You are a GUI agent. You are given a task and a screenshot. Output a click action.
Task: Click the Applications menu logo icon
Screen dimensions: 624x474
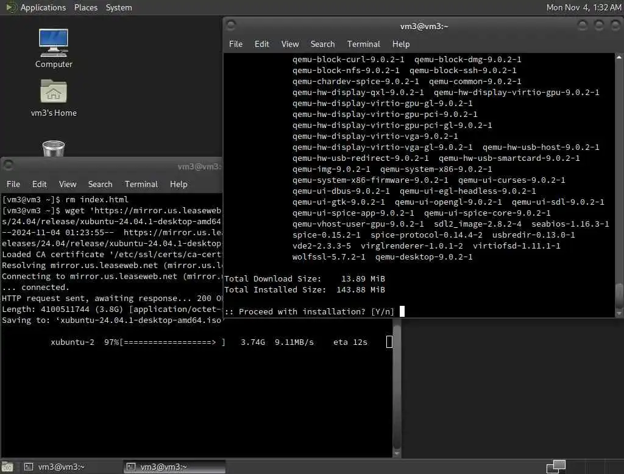[11, 7]
